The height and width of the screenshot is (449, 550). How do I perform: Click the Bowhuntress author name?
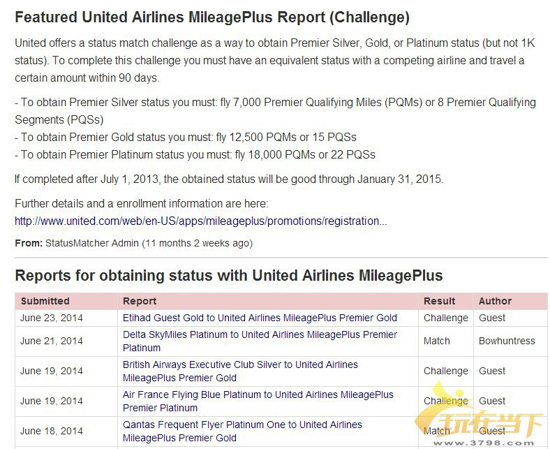pos(507,341)
